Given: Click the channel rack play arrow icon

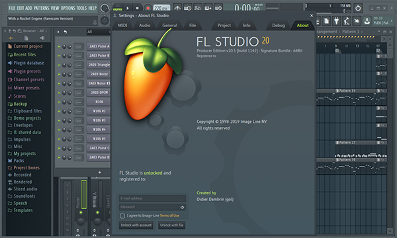Looking at the screenshot, I should (x=58, y=32).
